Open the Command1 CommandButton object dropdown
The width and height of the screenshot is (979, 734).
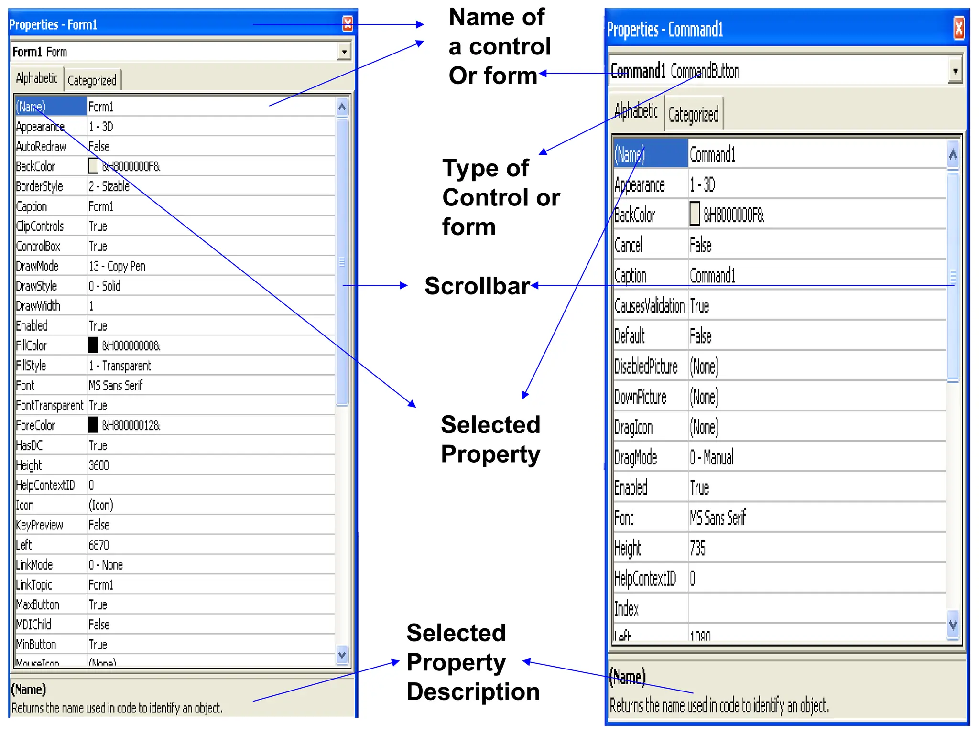tap(955, 71)
